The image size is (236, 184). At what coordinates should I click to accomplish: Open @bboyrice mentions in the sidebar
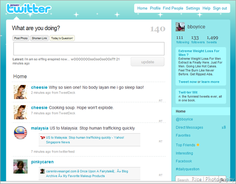(184, 119)
